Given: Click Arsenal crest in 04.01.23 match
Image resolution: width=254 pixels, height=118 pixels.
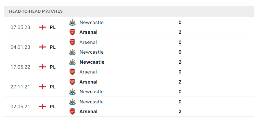Looking at the screenshot, I should click(72, 42).
